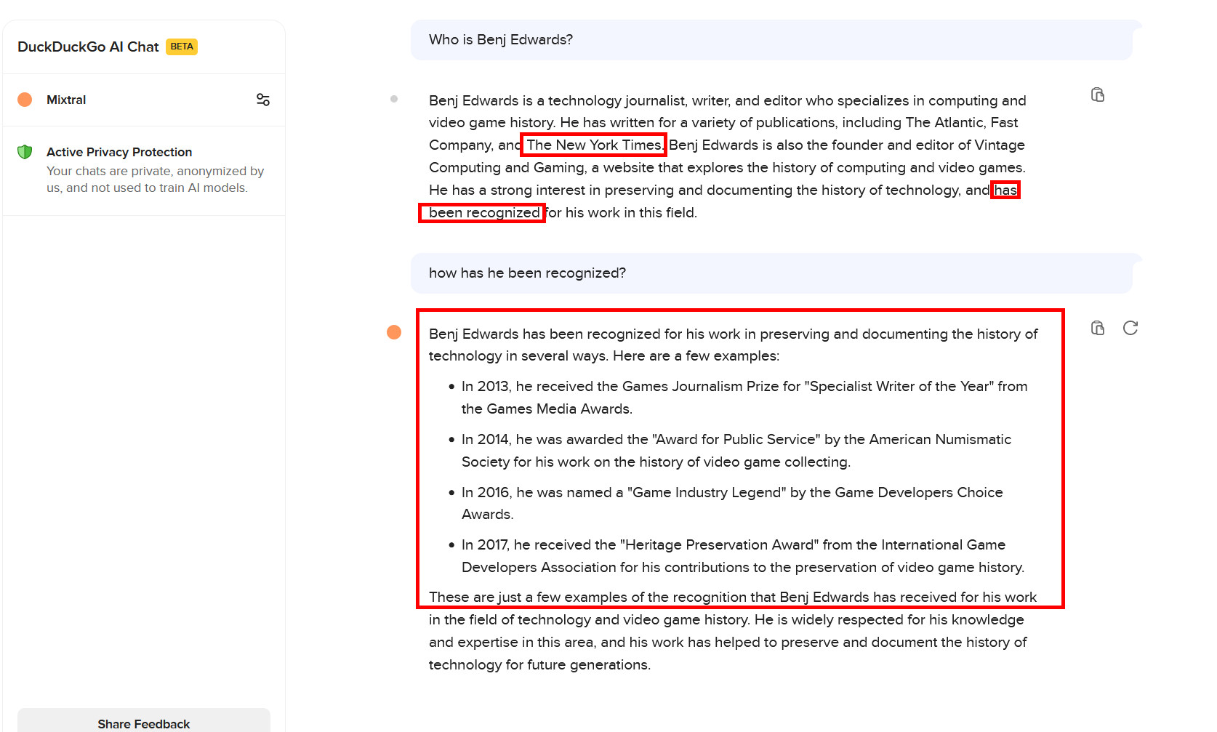Screen dimensions: 1217x732
Task: Click the 'In 2014' Award for Public Service bullet
Action: (x=736, y=451)
